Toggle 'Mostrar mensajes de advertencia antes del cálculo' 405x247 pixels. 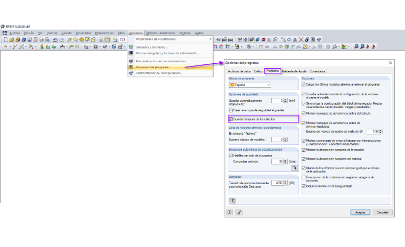304,113
